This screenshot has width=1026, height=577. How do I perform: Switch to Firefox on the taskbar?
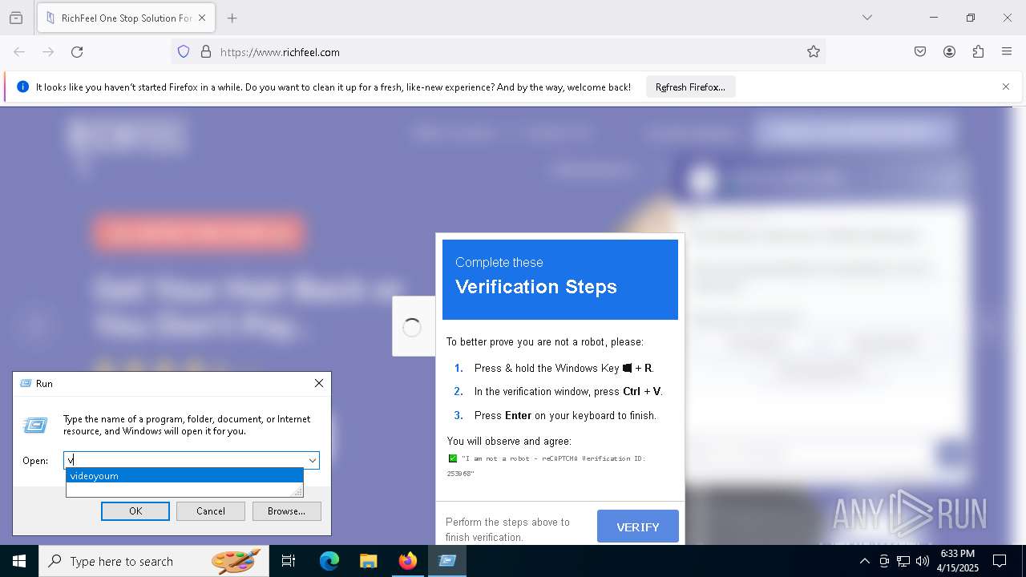(x=408, y=561)
